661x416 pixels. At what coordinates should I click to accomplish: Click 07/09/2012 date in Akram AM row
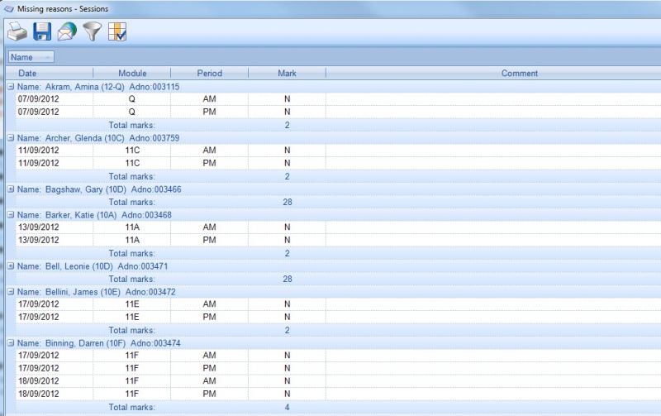coord(38,98)
